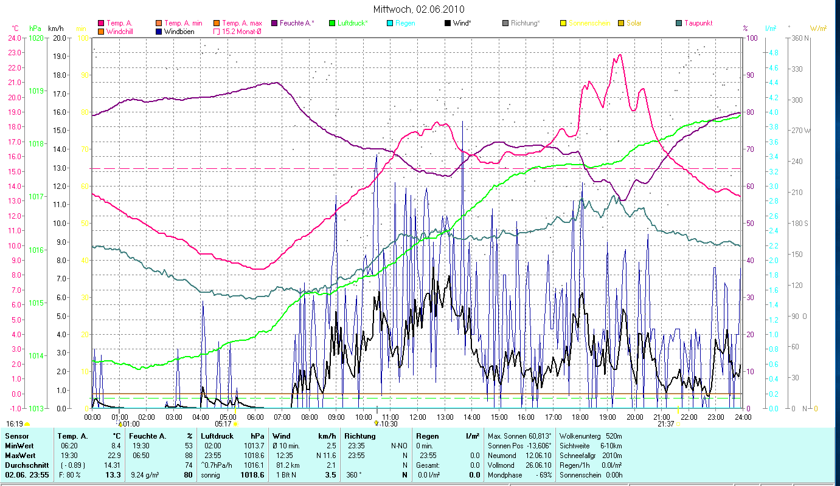This screenshot has width=840, height=486.
Task: Click the Windböen dark blue legend square
Action: coord(159,31)
